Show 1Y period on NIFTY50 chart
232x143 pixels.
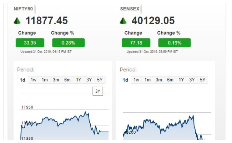coord(79,80)
